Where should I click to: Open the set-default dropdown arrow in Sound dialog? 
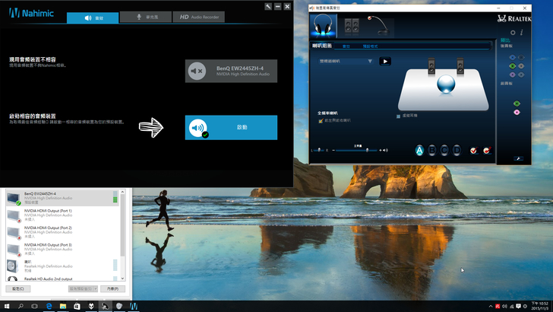[x=96, y=289]
